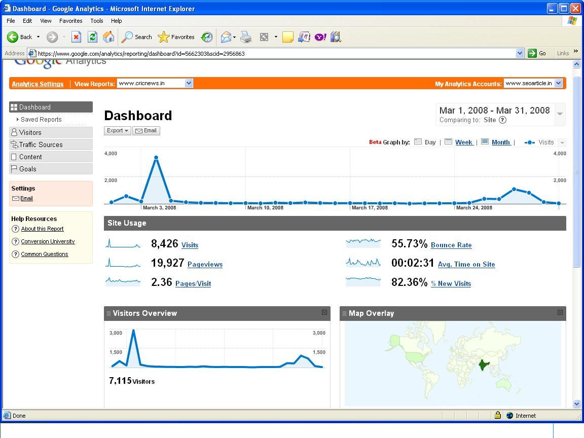Open Favorites star button

[x=176, y=37]
